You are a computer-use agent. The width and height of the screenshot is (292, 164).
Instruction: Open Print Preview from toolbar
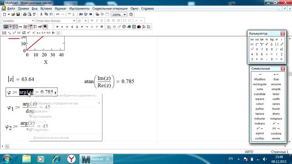29,14
